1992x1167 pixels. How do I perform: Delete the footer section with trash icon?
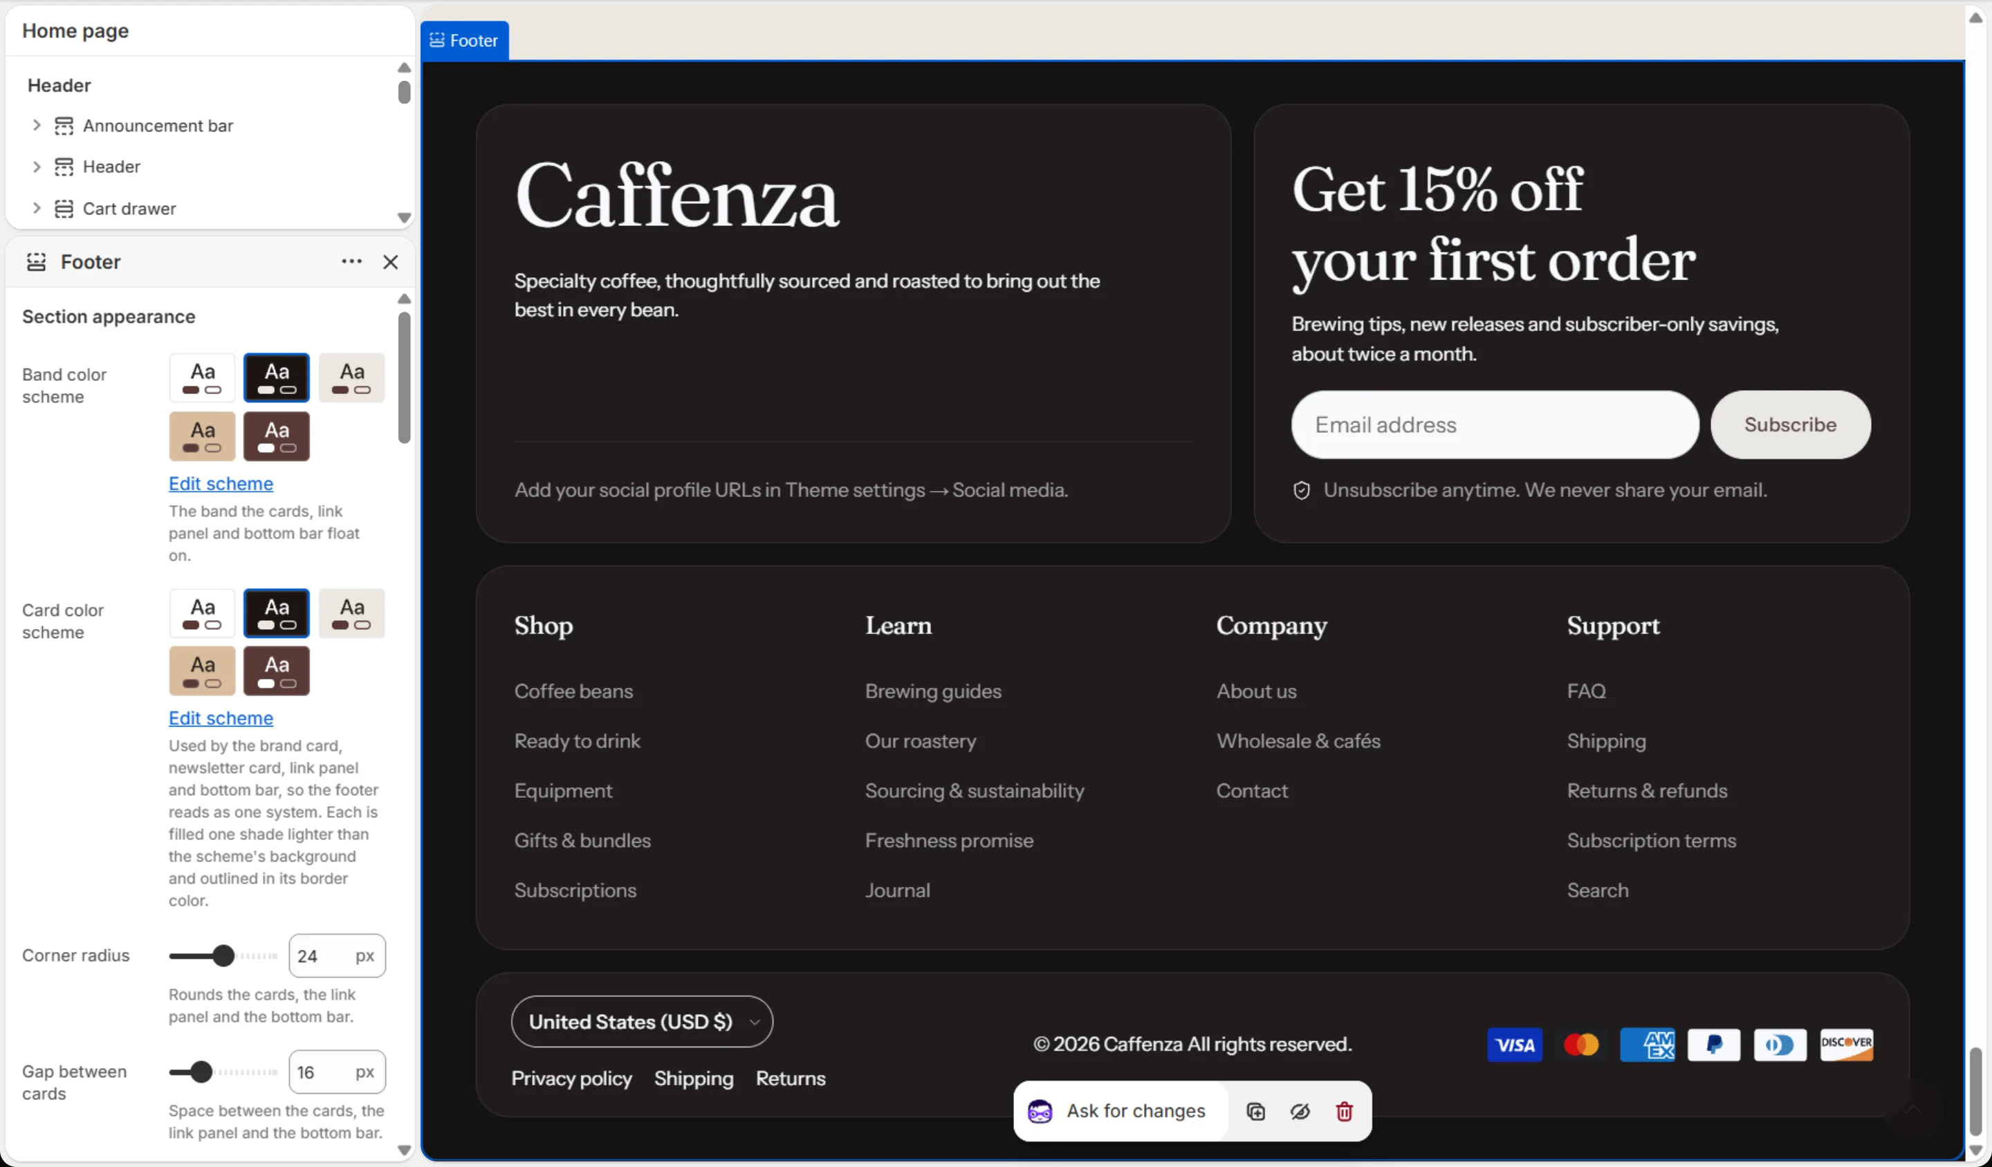pos(1345,1112)
